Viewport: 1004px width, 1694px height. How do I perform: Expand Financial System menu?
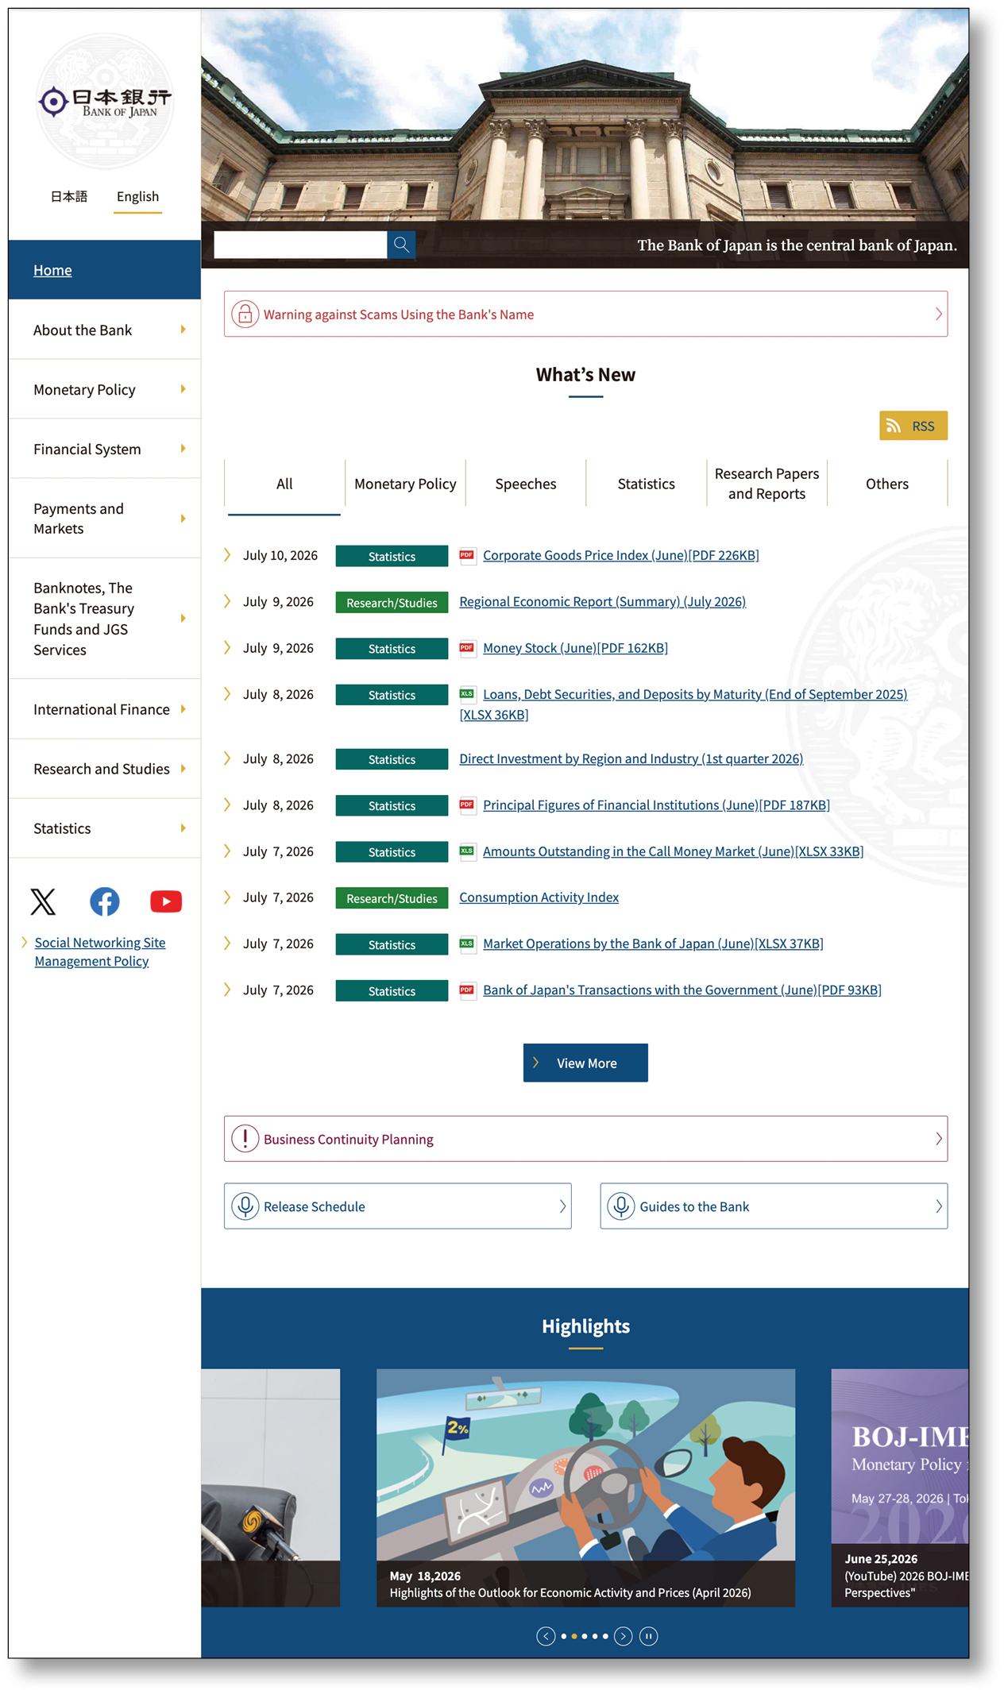coord(105,449)
